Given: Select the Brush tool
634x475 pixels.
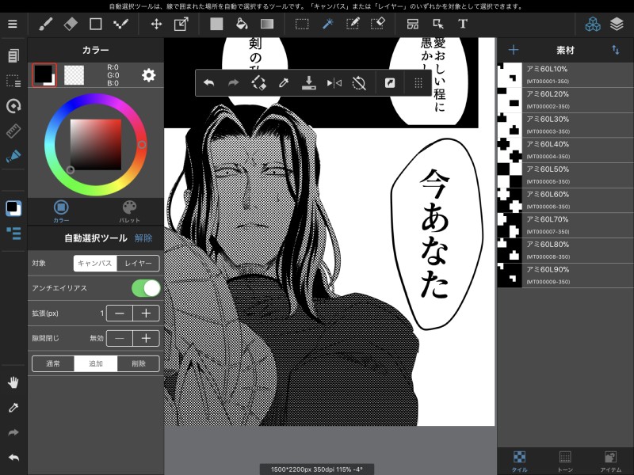Looking at the screenshot, I should [45, 25].
